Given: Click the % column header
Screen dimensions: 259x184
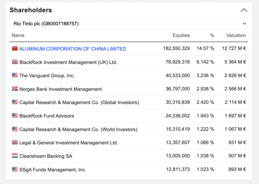Looking at the screenshot, I should point(212,36).
